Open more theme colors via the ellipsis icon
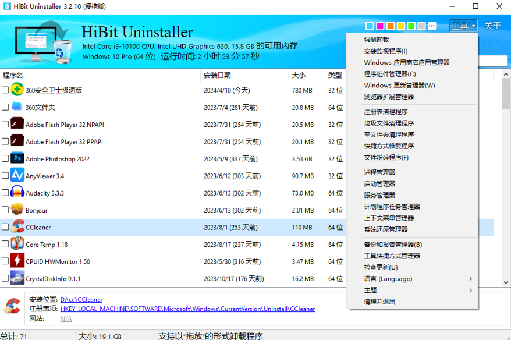 [x=431, y=26]
